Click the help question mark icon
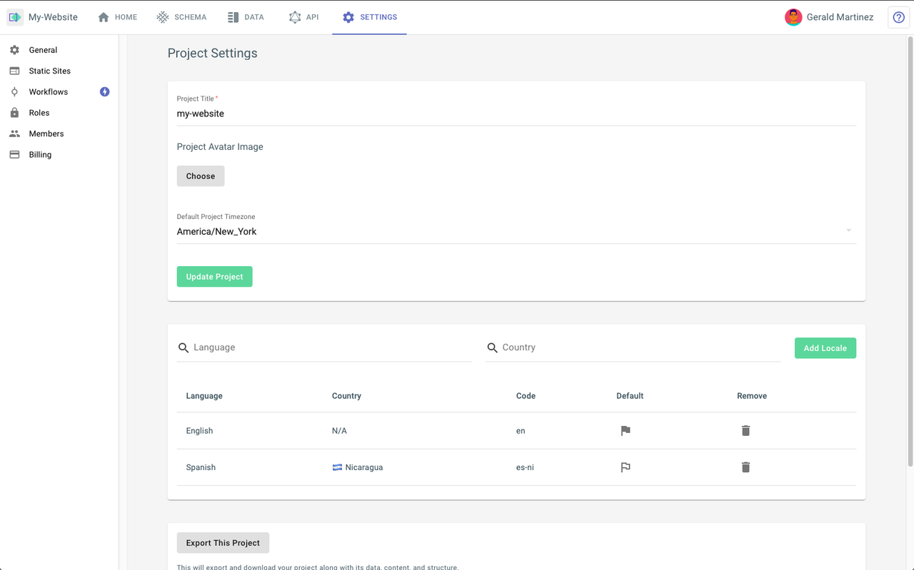The width and height of the screenshot is (914, 570). pyautogui.click(x=898, y=17)
